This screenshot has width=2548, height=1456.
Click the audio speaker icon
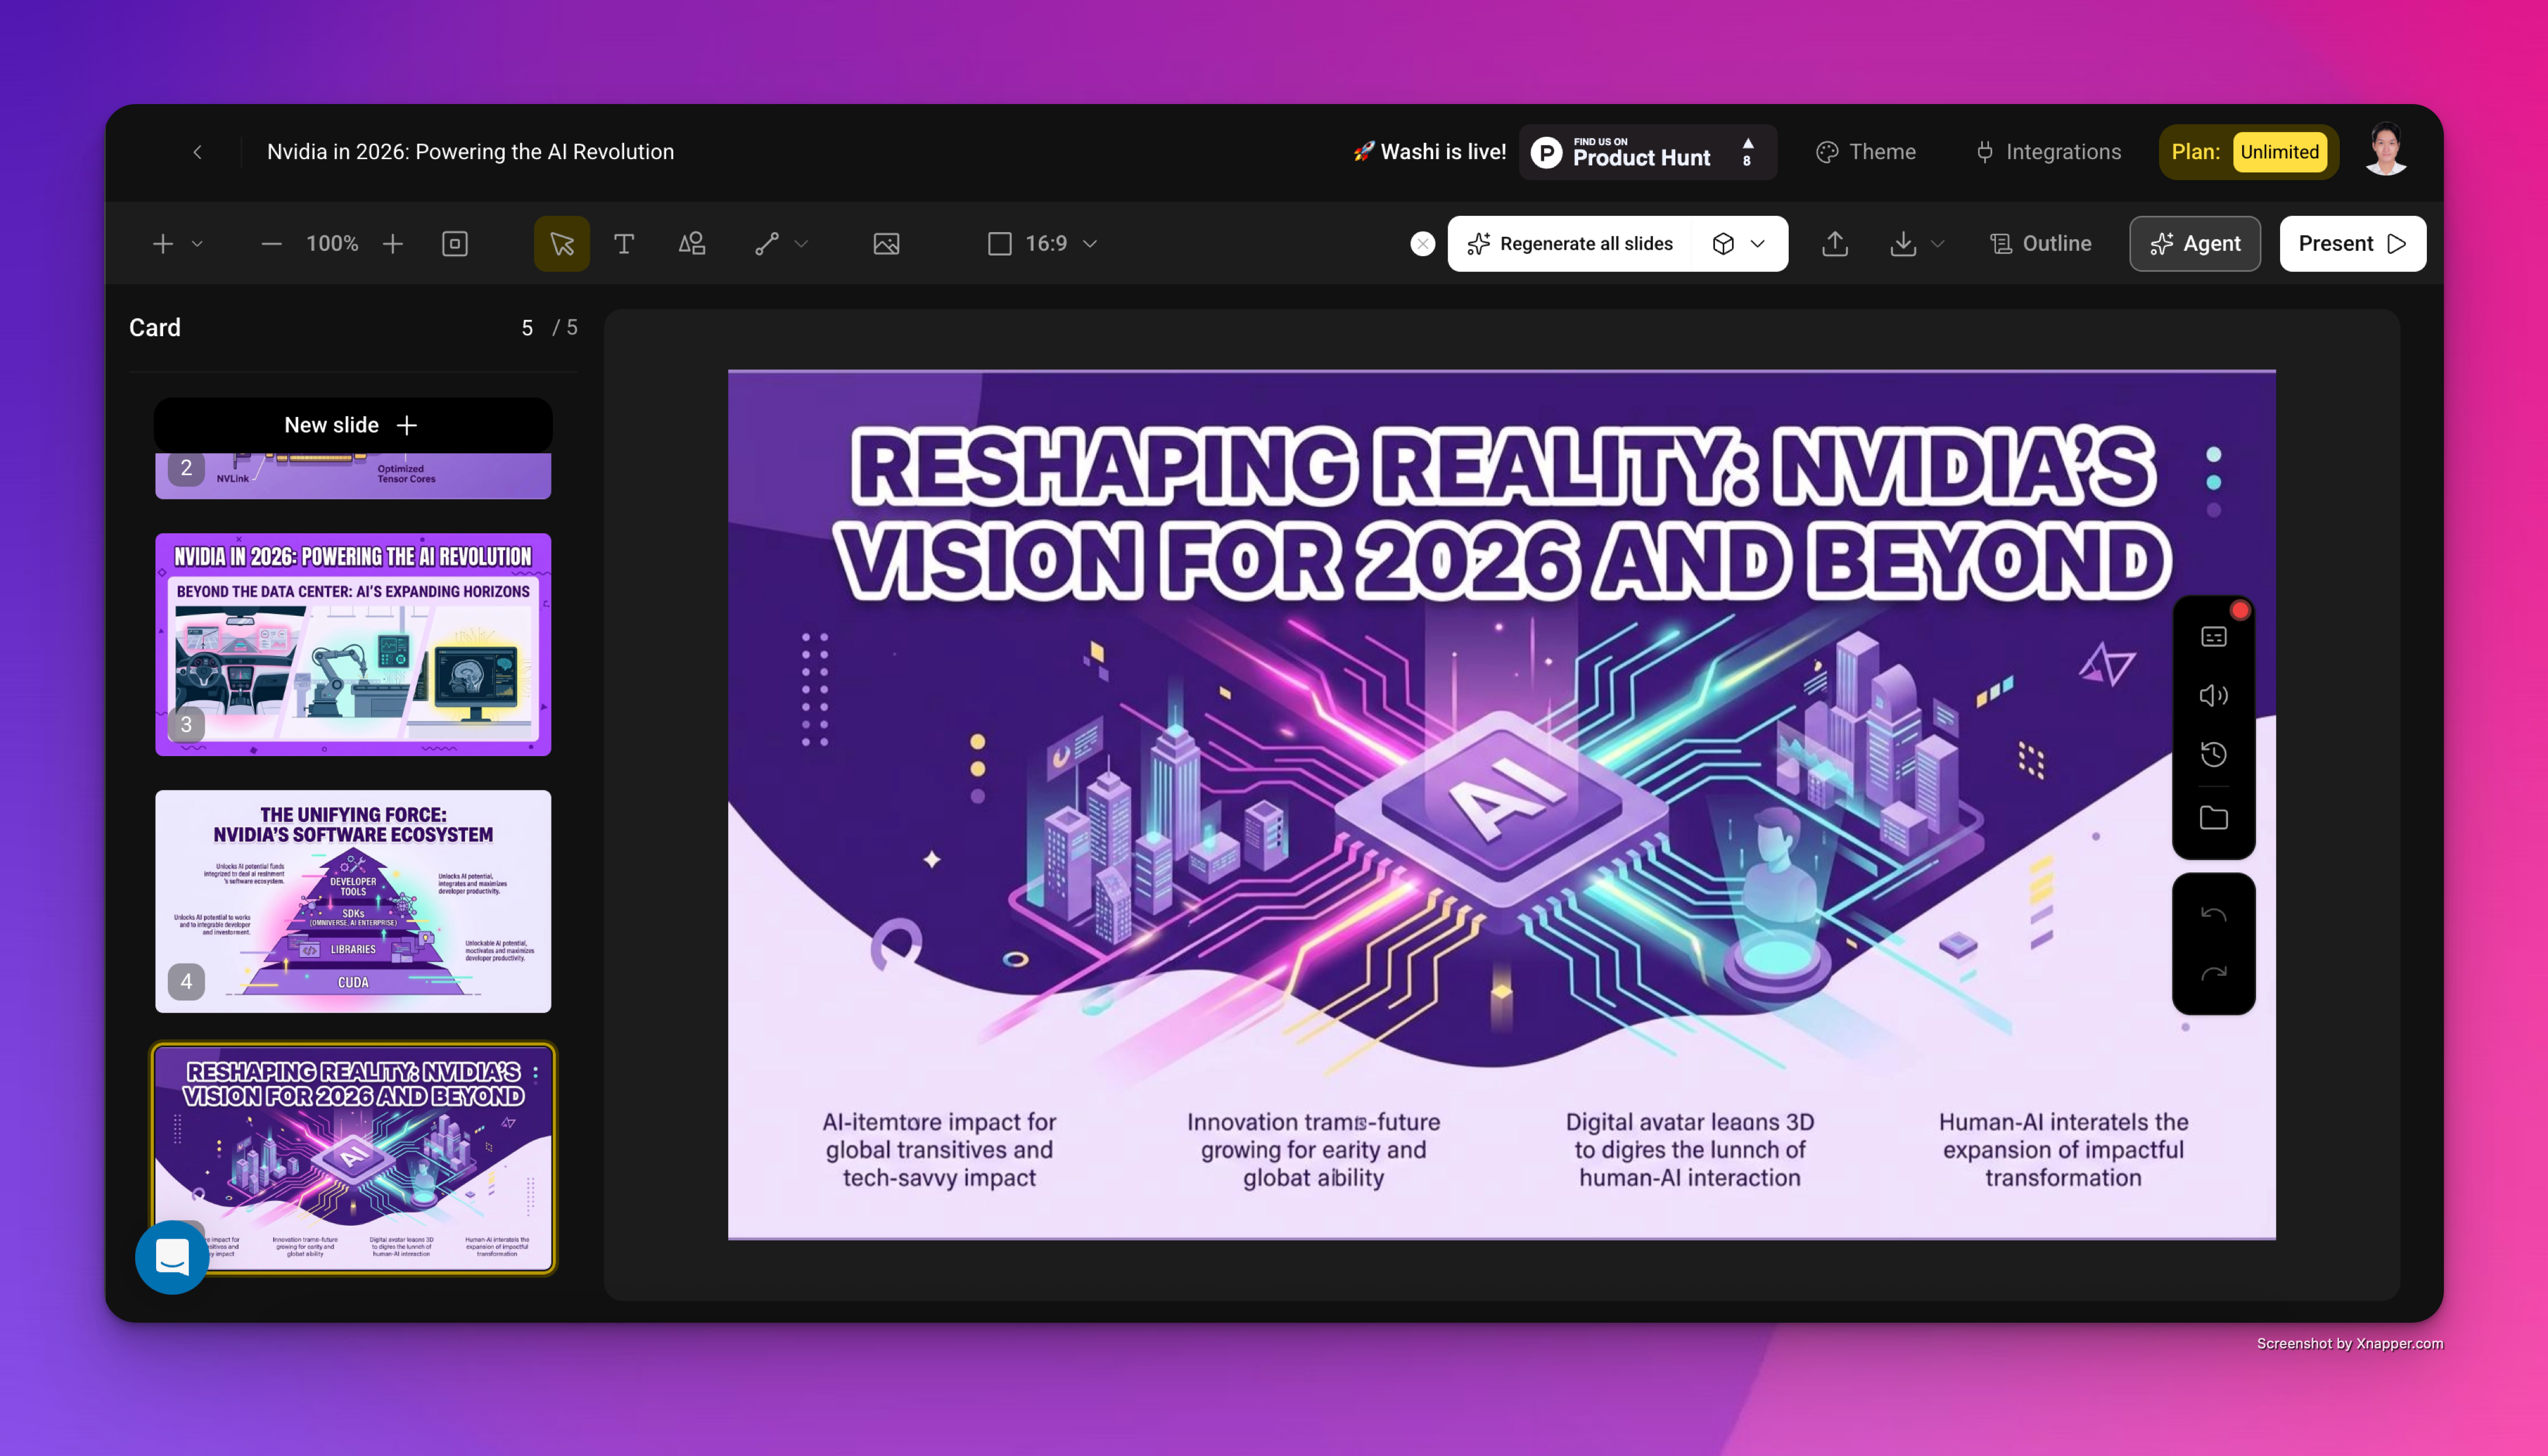coord(2213,696)
